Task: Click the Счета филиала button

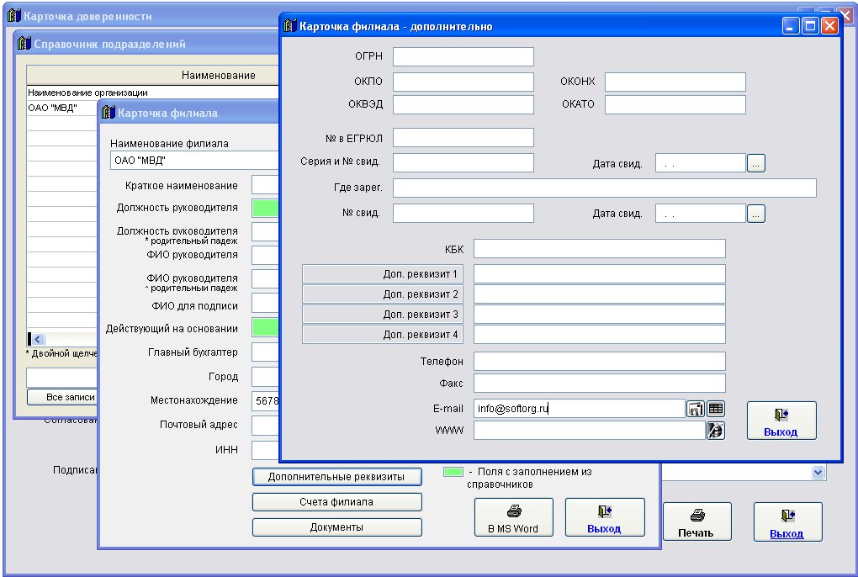Action: tap(336, 502)
